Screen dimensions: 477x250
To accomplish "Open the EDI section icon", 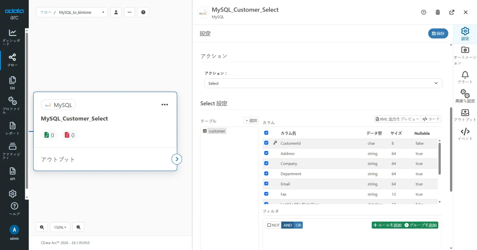I will pos(12,83).
